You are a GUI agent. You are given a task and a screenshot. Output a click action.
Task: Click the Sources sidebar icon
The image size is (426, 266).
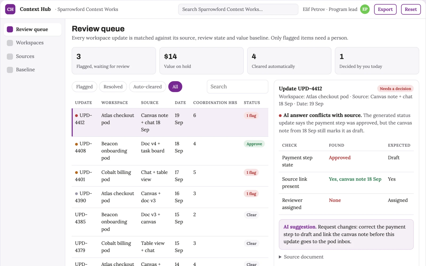pyautogui.click(x=10, y=56)
